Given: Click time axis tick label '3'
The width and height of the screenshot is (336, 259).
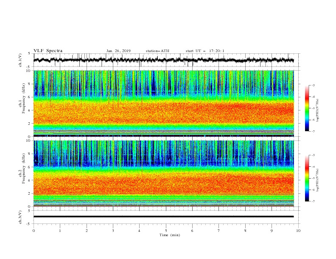Looking at the screenshot, I should click(113, 231).
